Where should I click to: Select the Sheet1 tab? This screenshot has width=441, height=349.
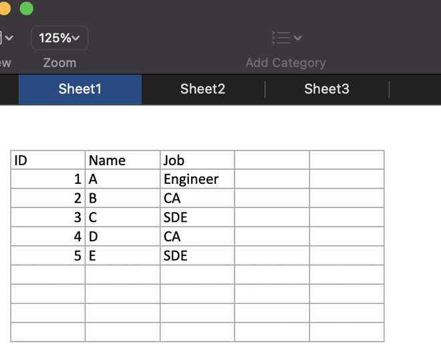click(80, 89)
